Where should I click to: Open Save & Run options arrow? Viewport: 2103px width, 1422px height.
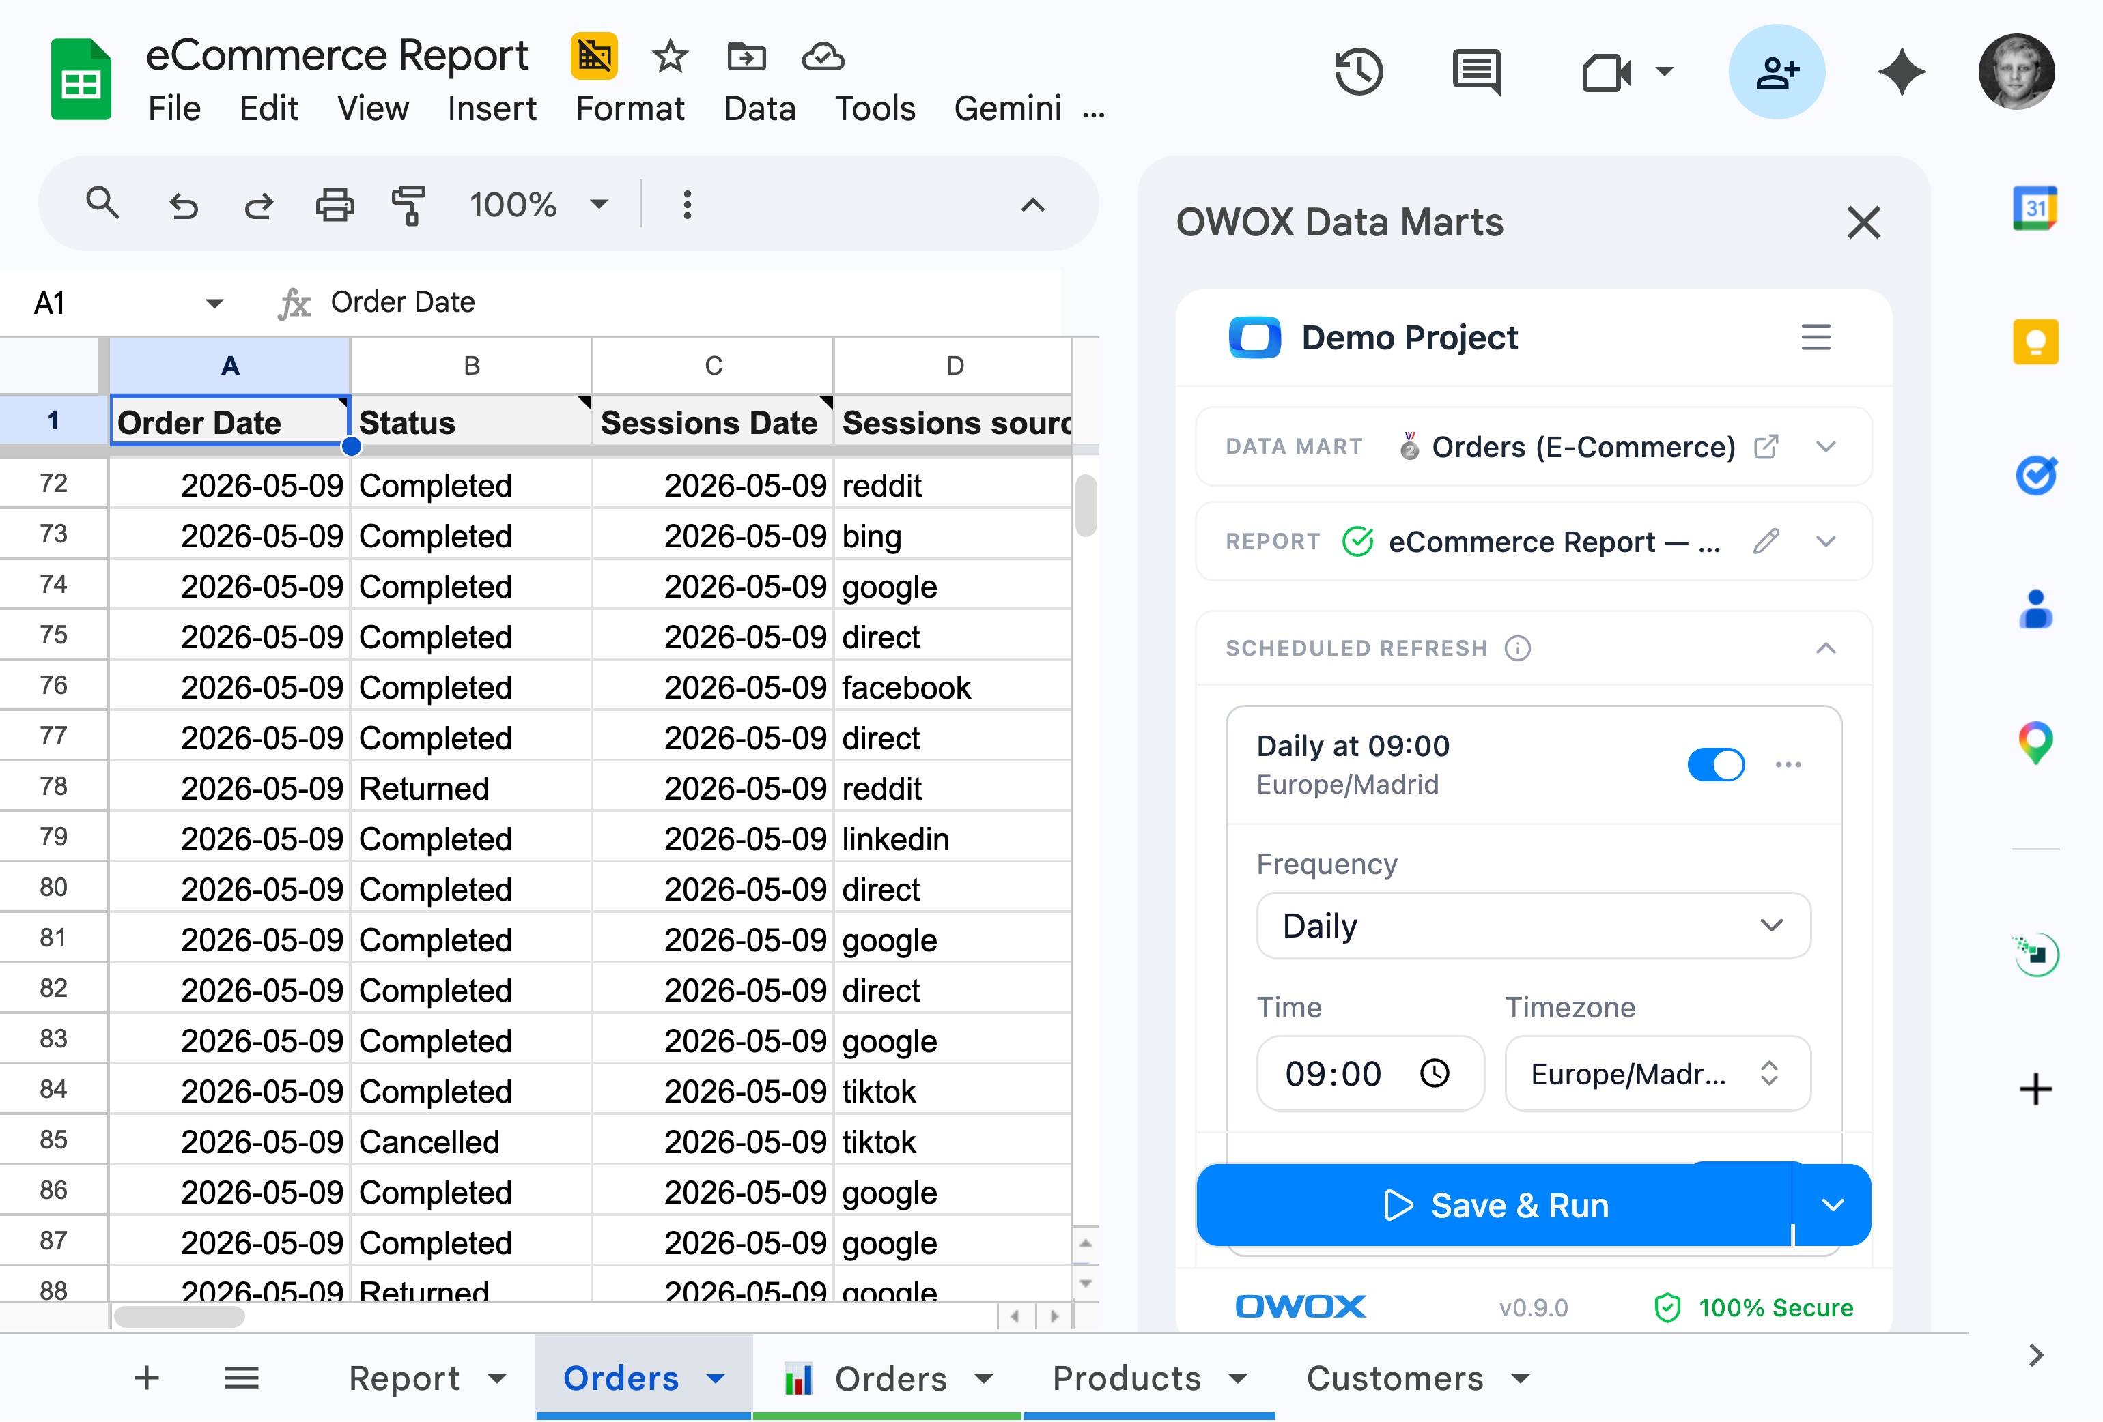click(1833, 1205)
